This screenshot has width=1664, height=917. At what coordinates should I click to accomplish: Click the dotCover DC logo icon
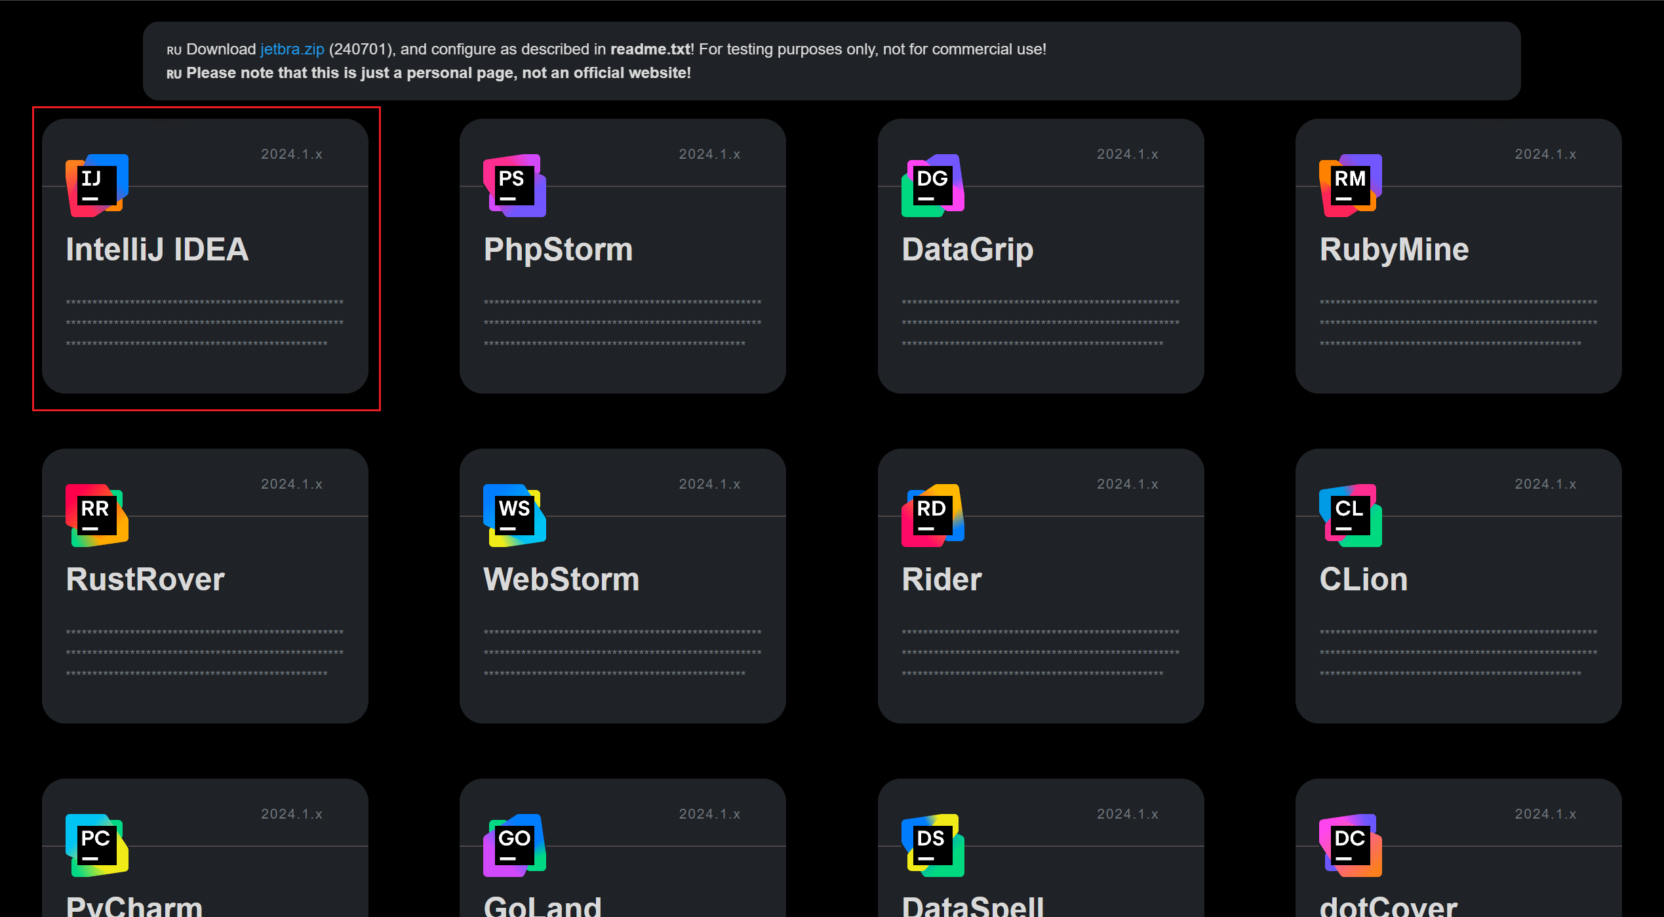[x=1351, y=846]
